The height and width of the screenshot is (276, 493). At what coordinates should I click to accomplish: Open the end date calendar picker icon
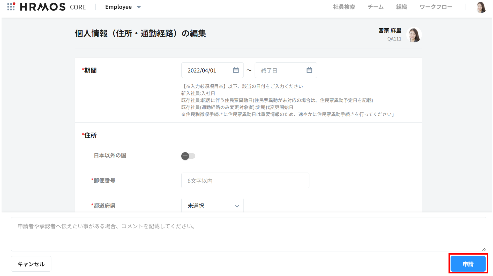click(309, 70)
